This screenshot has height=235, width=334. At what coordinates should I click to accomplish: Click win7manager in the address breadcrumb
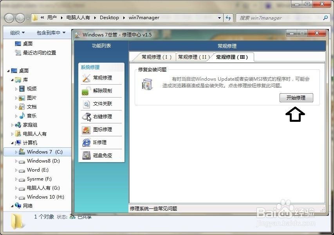pos(144,18)
